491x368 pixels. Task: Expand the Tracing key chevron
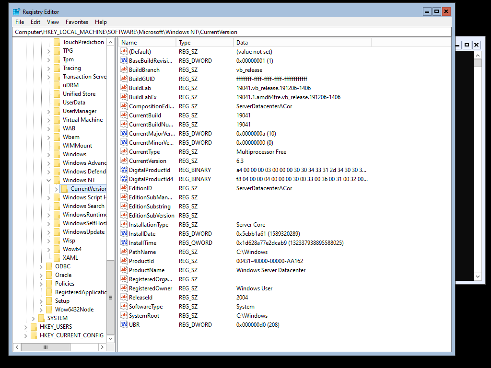(x=48, y=68)
